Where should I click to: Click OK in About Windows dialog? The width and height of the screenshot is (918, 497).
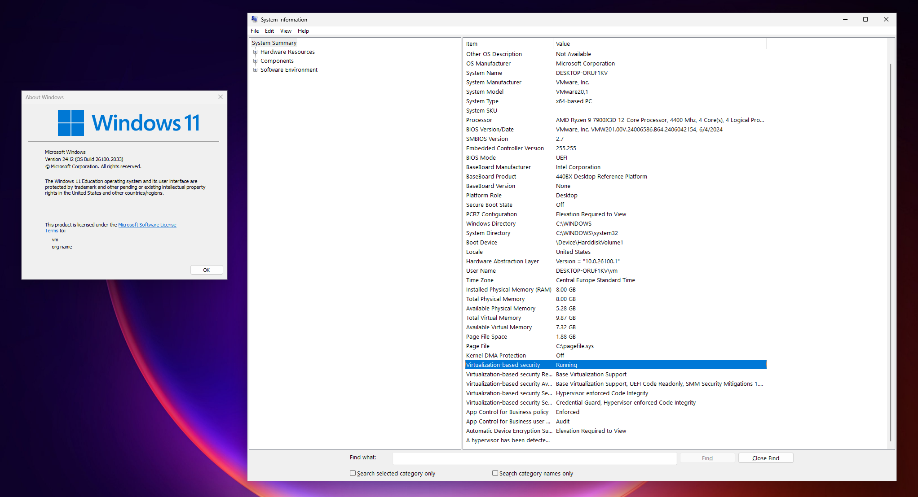point(207,270)
